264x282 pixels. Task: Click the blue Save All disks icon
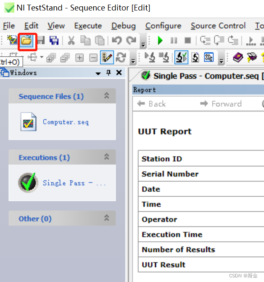pyautogui.click(x=54, y=40)
